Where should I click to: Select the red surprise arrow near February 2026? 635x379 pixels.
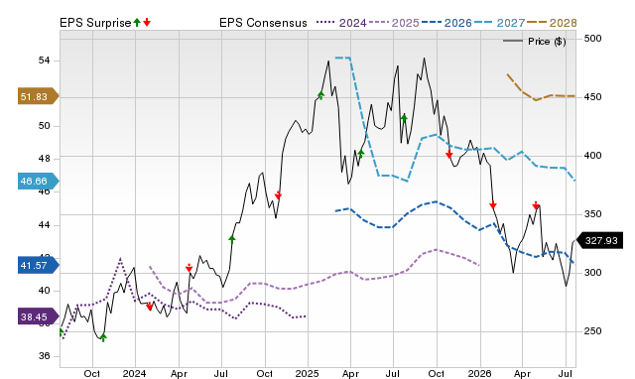click(493, 205)
